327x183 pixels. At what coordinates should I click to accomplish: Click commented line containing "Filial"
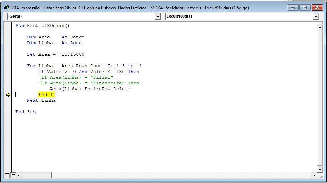coord(79,78)
